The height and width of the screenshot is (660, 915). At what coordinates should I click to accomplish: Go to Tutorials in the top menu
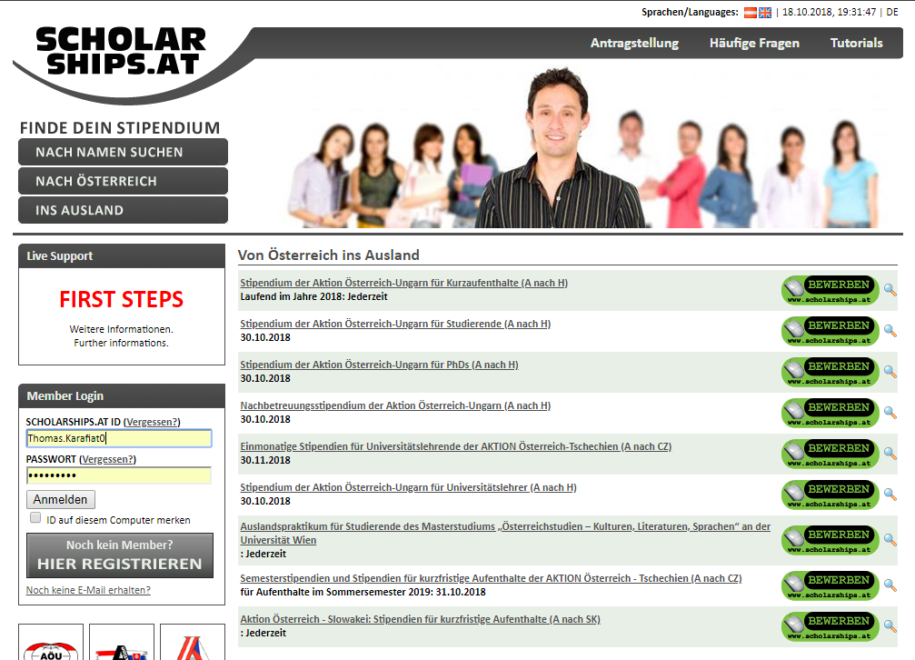(x=856, y=43)
